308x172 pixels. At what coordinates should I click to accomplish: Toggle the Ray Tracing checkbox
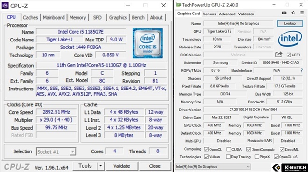tap(228, 157)
